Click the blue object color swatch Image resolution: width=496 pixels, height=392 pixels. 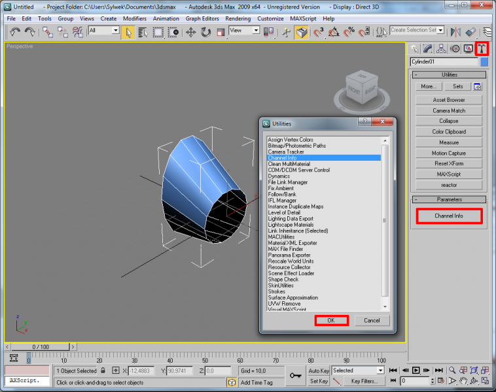pos(484,62)
